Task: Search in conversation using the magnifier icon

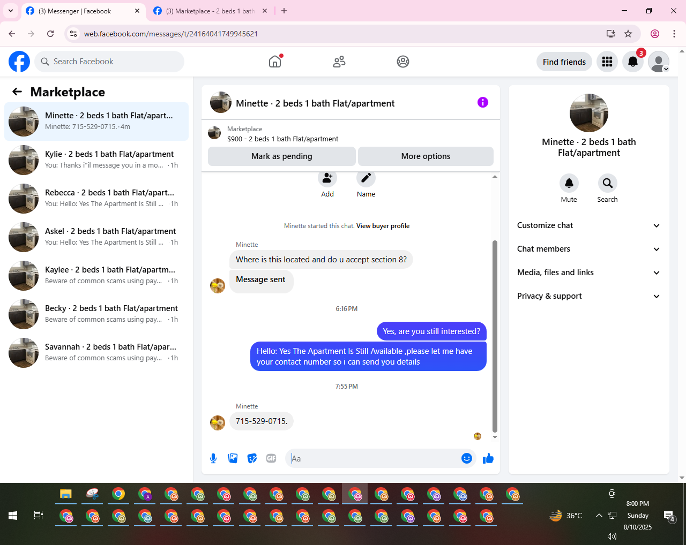Action: [608, 183]
